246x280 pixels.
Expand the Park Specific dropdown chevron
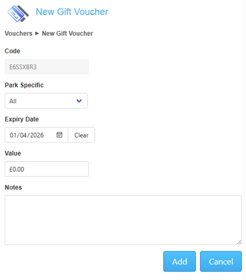click(79, 101)
